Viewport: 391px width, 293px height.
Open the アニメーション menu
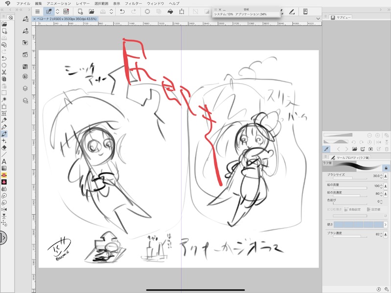59,3
